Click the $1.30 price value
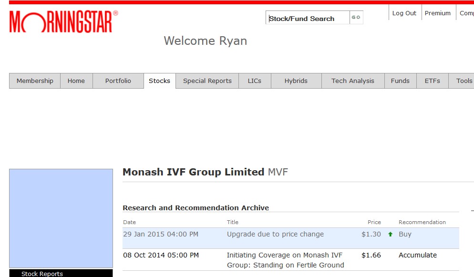This screenshot has width=474, height=277. tap(371, 235)
